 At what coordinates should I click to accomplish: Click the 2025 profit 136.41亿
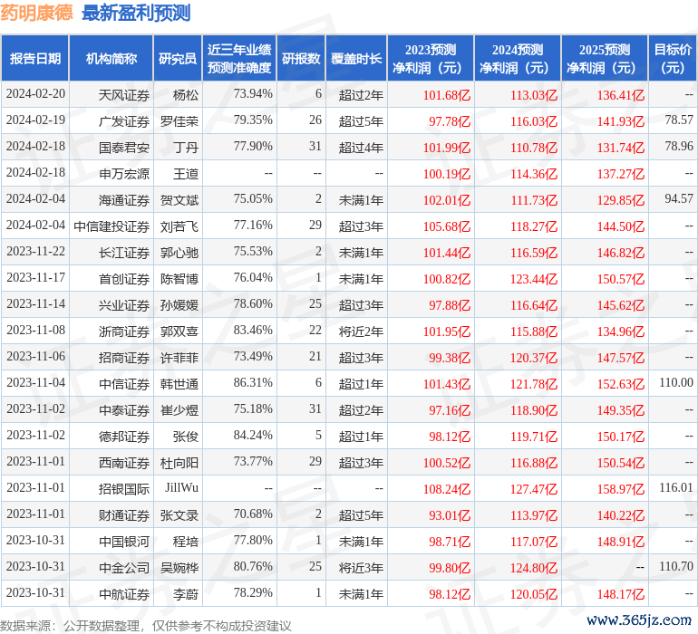pos(621,95)
